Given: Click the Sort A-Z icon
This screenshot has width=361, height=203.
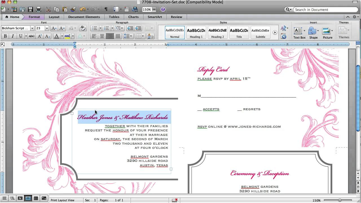Looking at the screenshot, I should pyautogui.click(x=150, y=36).
